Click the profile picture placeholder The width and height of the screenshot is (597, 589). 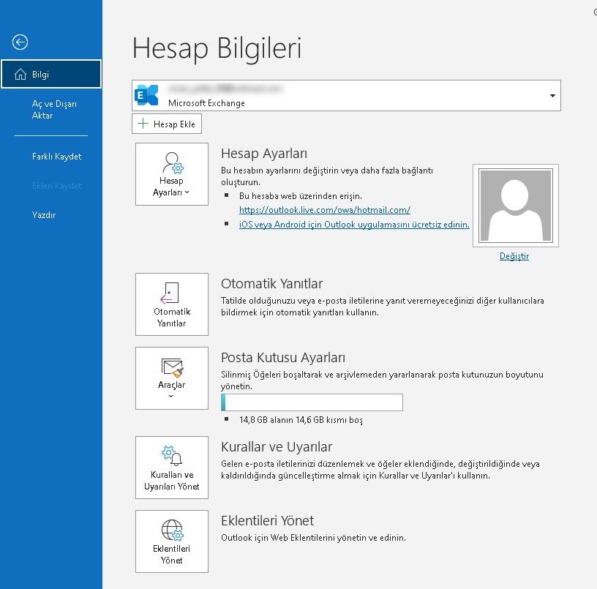(515, 205)
